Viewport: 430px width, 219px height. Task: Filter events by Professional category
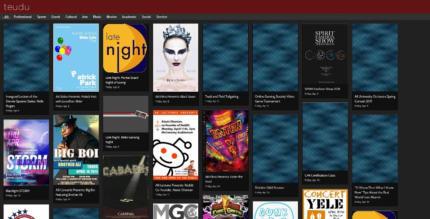pyautogui.click(x=22, y=17)
